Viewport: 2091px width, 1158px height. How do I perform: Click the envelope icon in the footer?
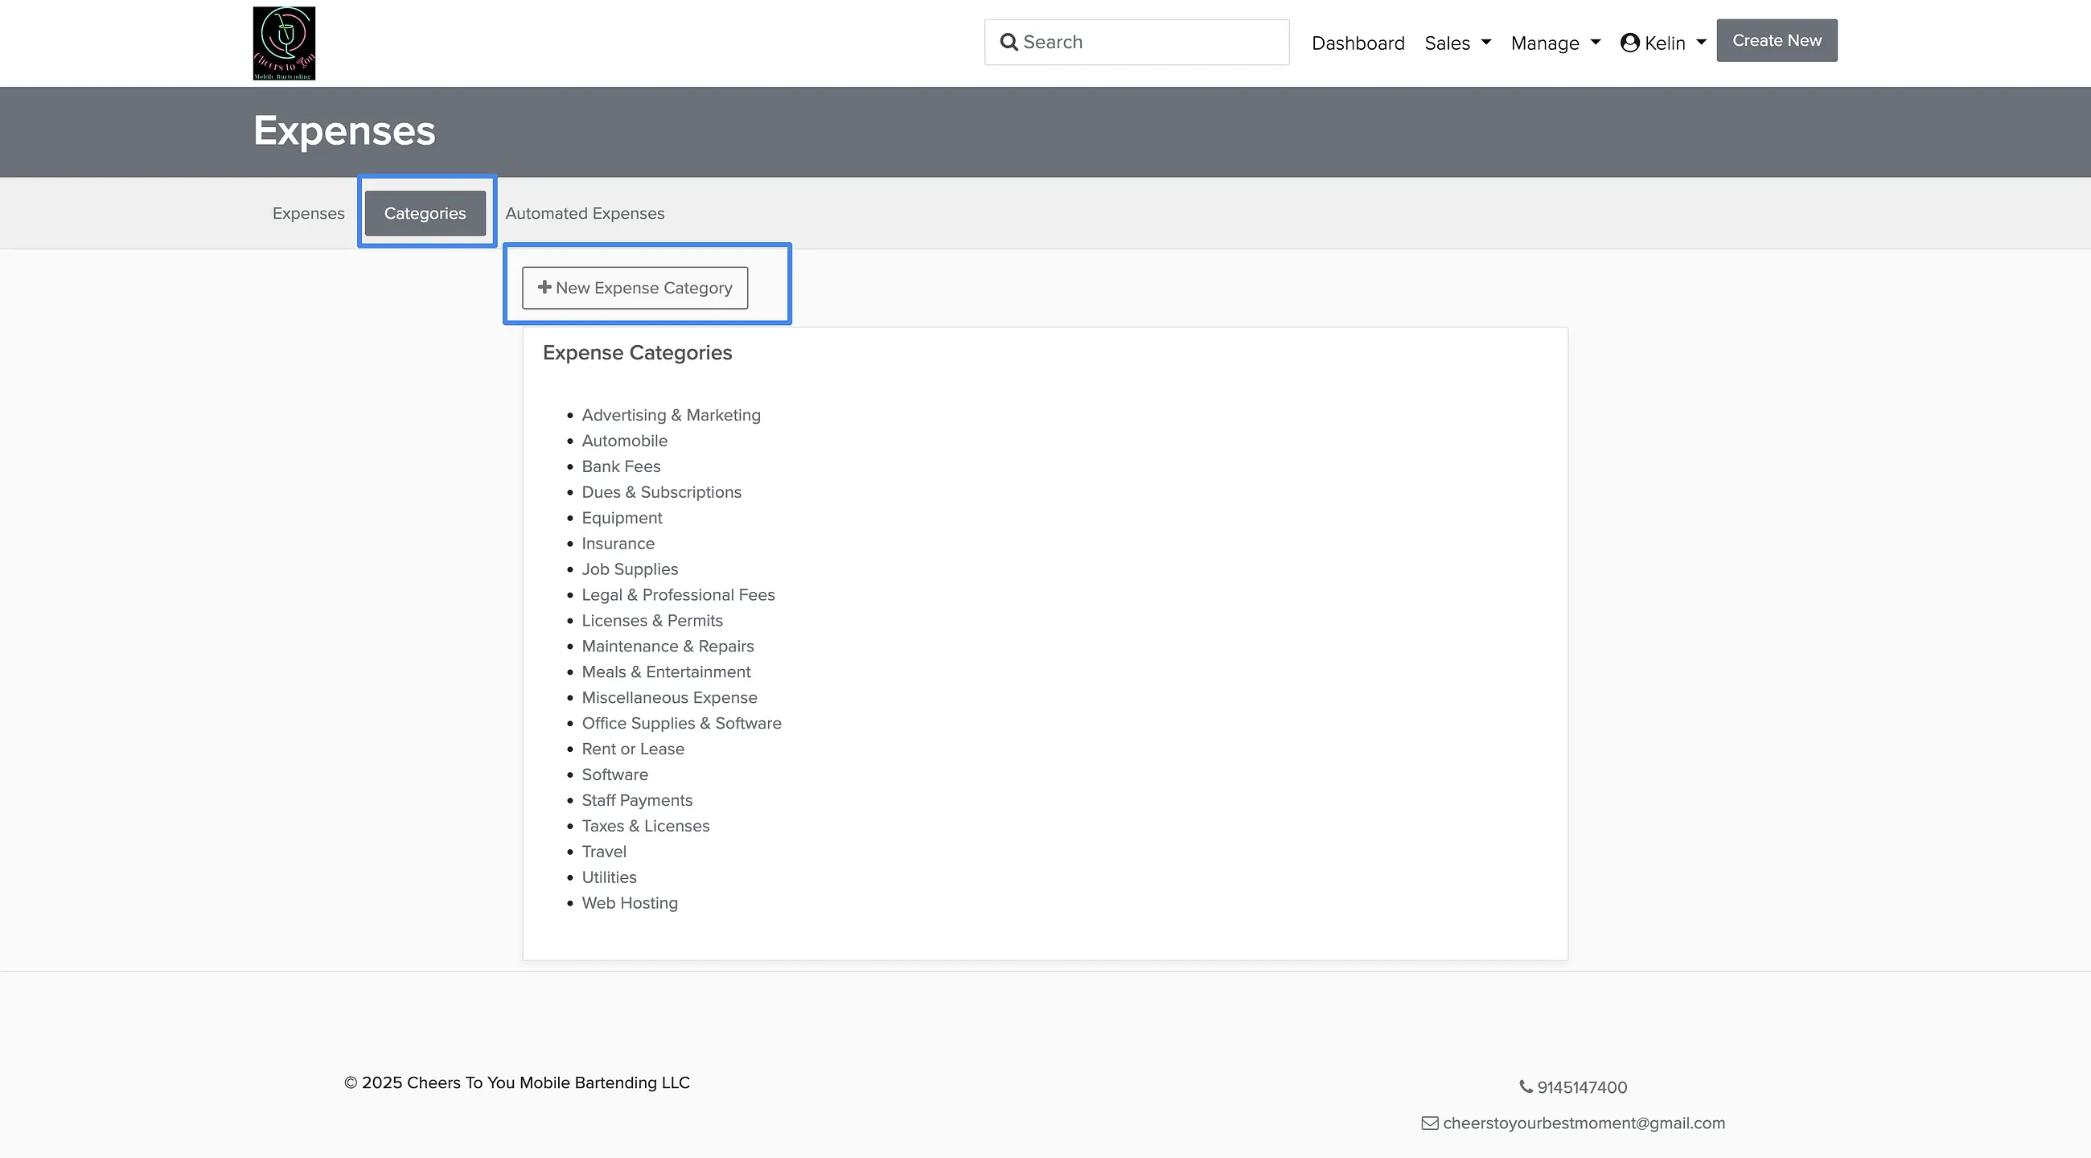tap(1430, 1123)
